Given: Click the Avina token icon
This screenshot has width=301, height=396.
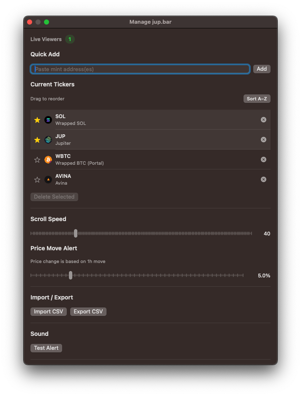Looking at the screenshot, I should [x=48, y=179].
